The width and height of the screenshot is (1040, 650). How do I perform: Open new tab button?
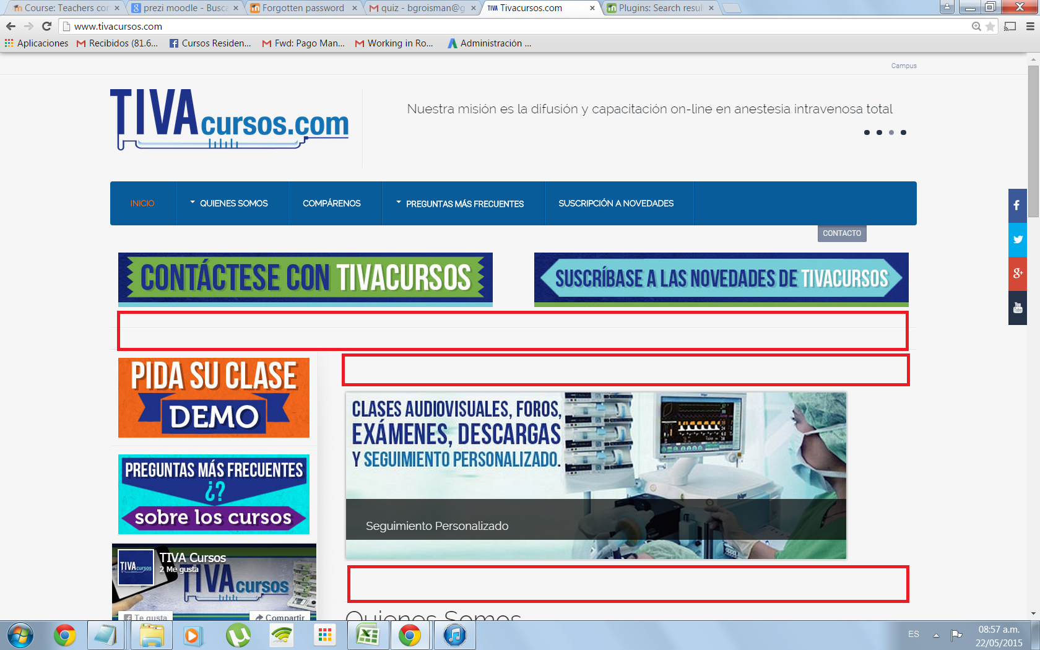pyautogui.click(x=731, y=8)
